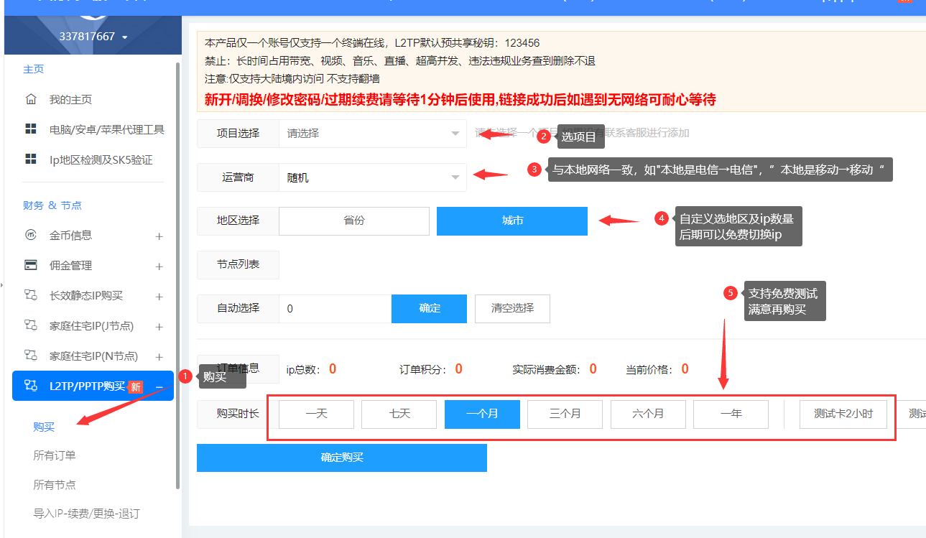Click the node icon beside 家庭住宅IP(N节点)
926x538 pixels.
(x=31, y=356)
